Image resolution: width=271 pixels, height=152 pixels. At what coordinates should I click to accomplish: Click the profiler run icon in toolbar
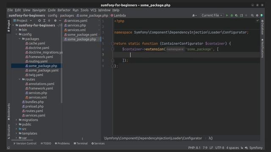[x=241, y=15]
